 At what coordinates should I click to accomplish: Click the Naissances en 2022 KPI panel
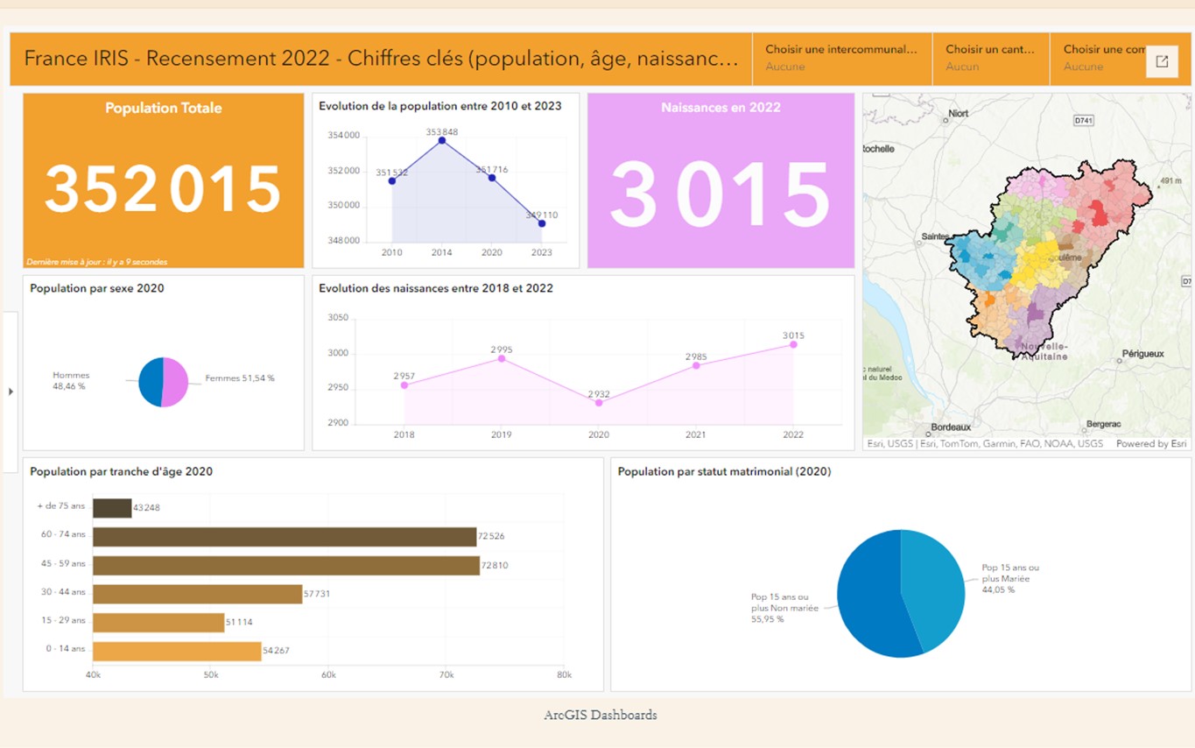pyautogui.click(x=720, y=184)
